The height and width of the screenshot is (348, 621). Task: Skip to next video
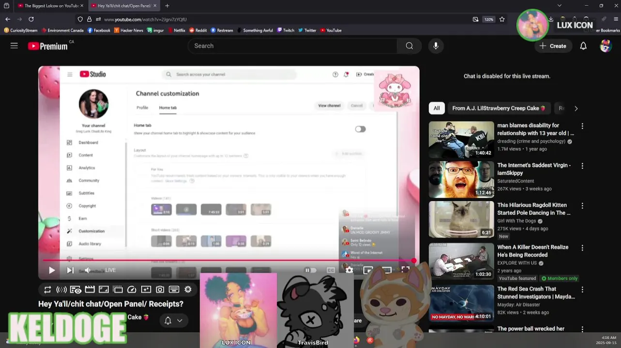70,270
